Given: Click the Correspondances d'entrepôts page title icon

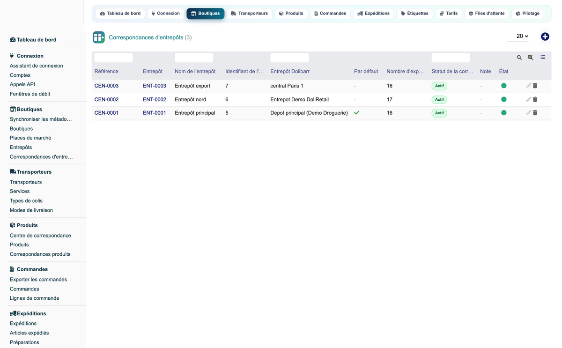Looking at the screenshot, I should 99,37.
